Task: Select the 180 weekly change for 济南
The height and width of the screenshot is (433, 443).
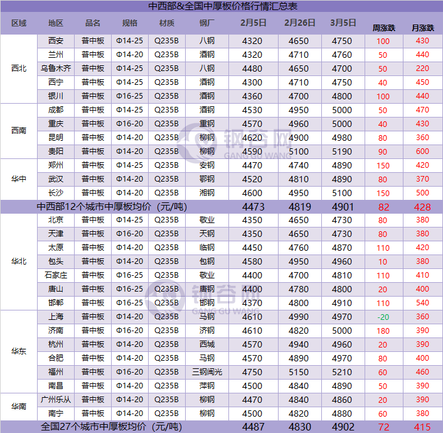Action: (383, 331)
